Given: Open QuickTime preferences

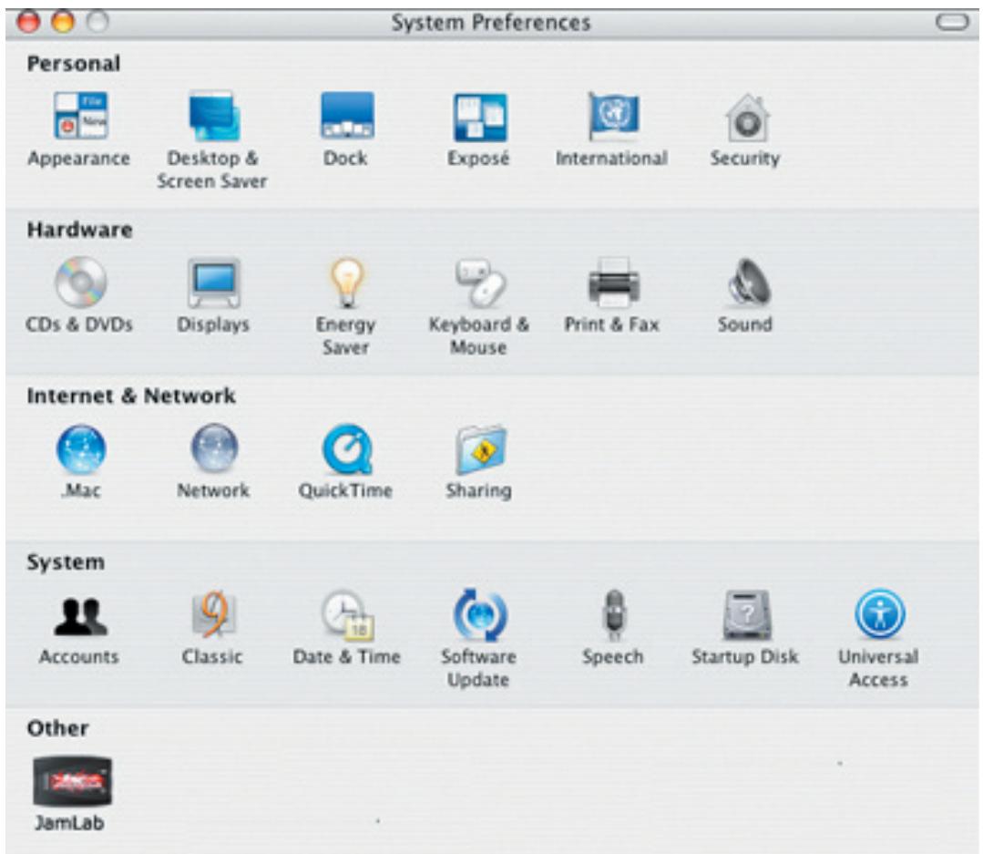Looking at the screenshot, I should click(x=347, y=449).
